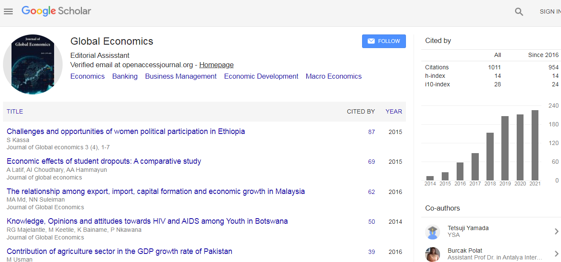View the 62 citations for Malaysia article
The height and width of the screenshot is (262, 561).
click(x=371, y=192)
